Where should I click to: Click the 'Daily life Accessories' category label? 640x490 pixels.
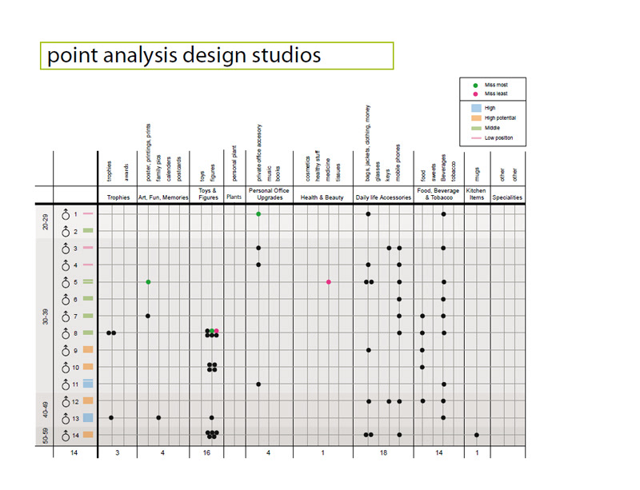pos(383,197)
